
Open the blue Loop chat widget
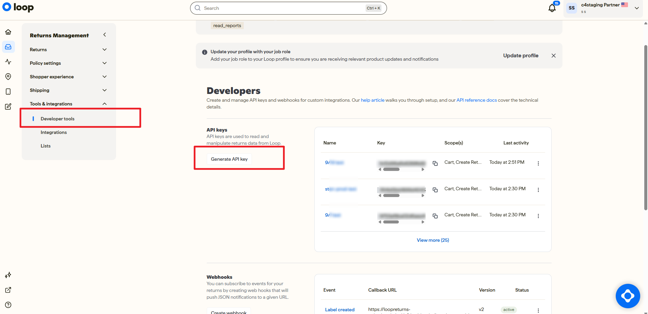628,296
